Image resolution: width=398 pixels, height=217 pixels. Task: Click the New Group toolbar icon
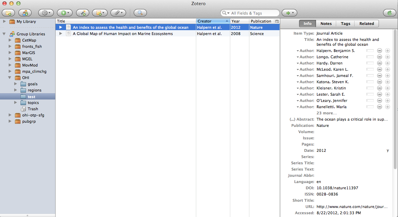pyautogui.click(x=25, y=13)
